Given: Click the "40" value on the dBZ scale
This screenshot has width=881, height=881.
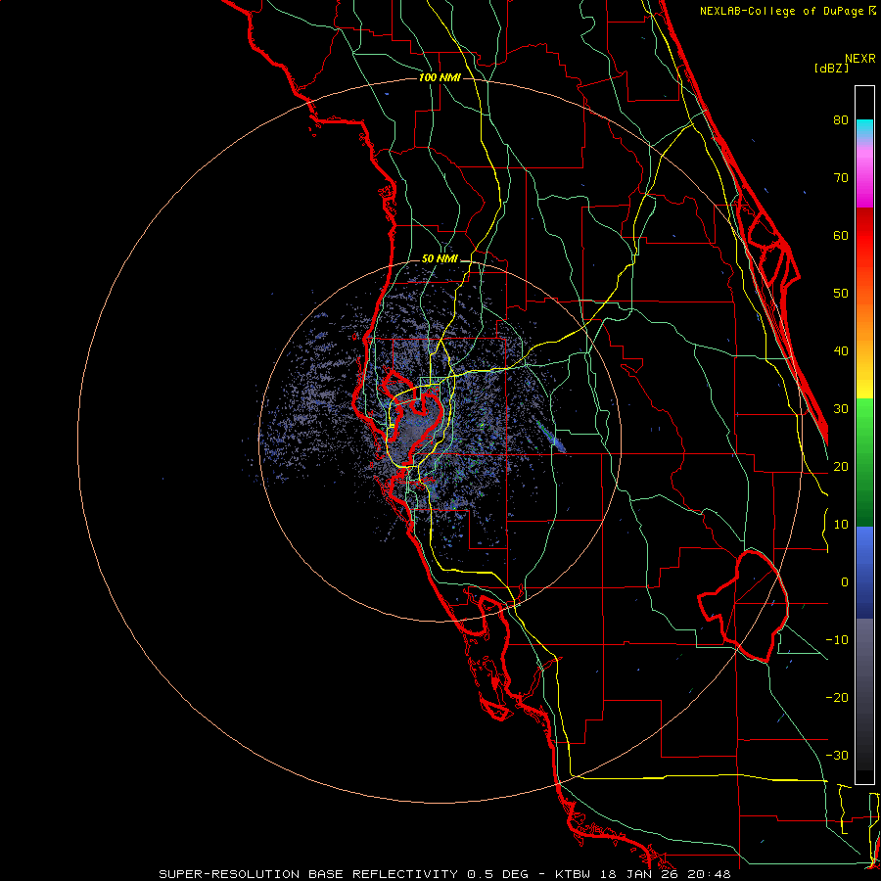Looking at the screenshot, I should tap(841, 351).
